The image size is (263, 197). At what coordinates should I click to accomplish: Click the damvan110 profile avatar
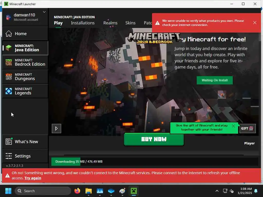8,17
